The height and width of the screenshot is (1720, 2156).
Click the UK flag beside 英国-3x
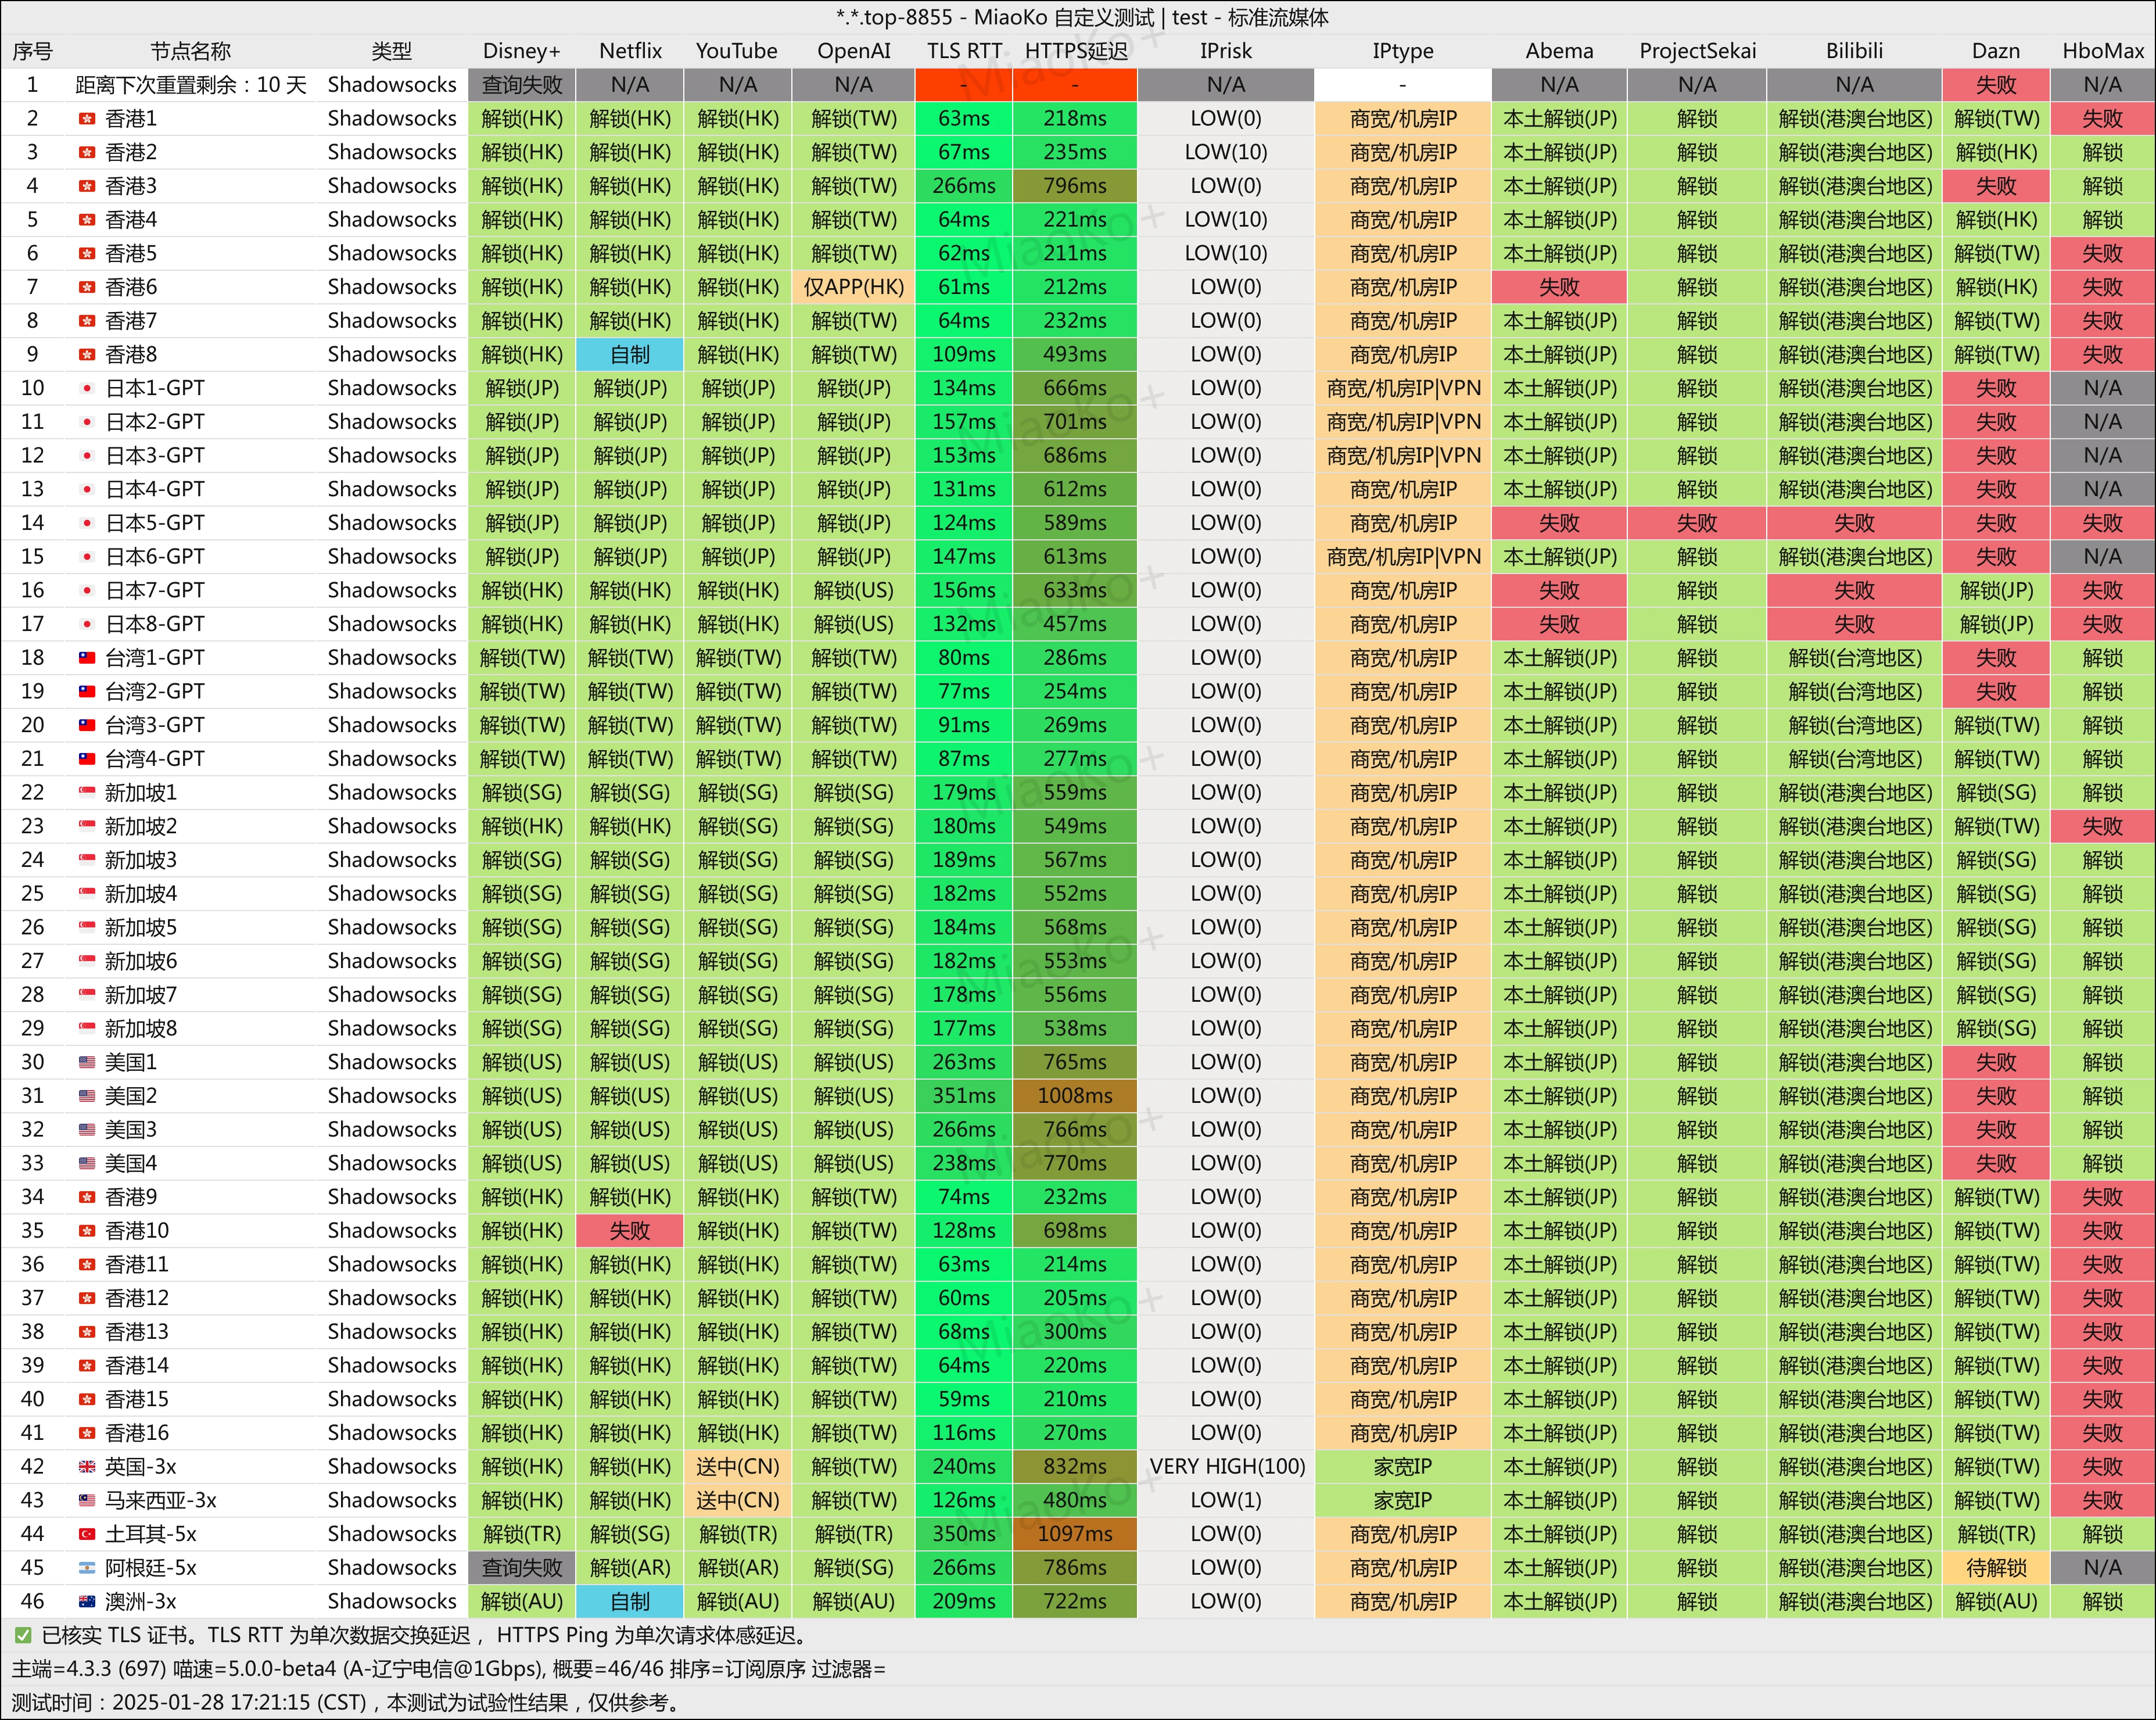87,1467
